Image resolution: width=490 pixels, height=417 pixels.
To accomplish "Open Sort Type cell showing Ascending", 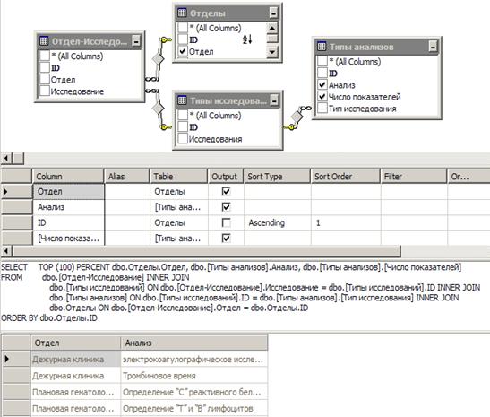I will pyautogui.click(x=278, y=222).
